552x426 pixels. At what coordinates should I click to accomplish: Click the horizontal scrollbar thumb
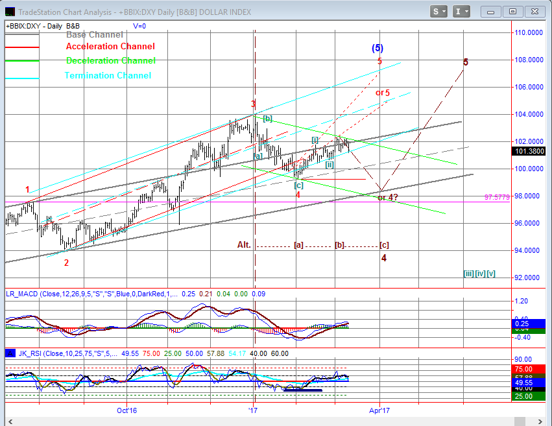click(520, 421)
